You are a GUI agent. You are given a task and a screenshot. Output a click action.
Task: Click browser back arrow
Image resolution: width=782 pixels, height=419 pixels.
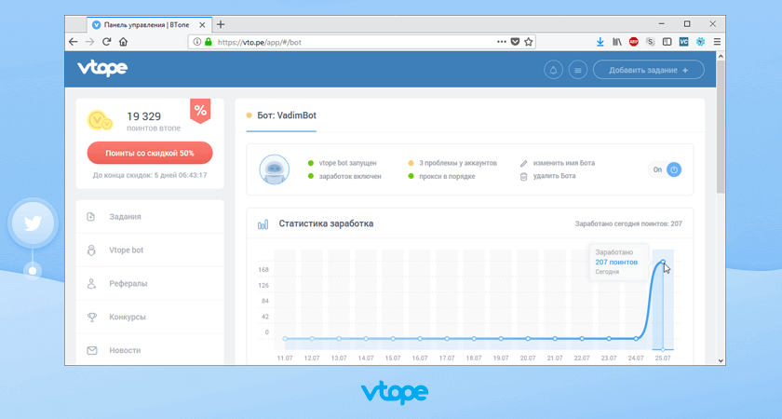(x=74, y=42)
